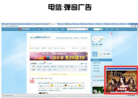
Task: Expand the 更多 filter dropdown
Action: pyautogui.click(x=72, y=66)
